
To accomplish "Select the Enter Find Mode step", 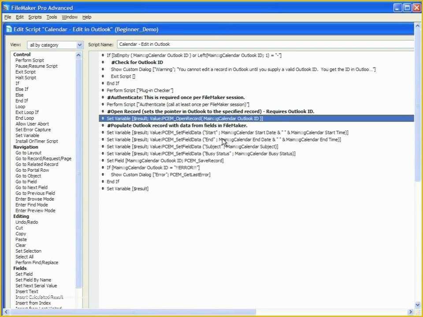I will pyautogui.click(x=32, y=205).
